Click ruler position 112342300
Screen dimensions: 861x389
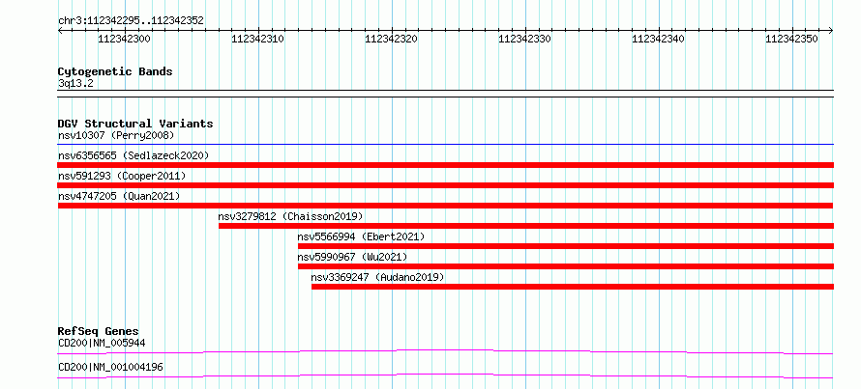124,39
